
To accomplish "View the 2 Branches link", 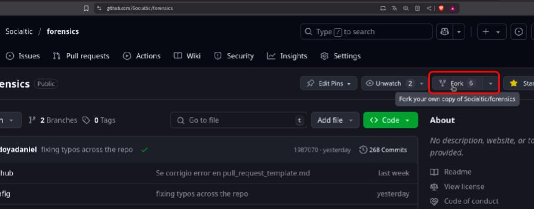I will [x=53, y=120].
